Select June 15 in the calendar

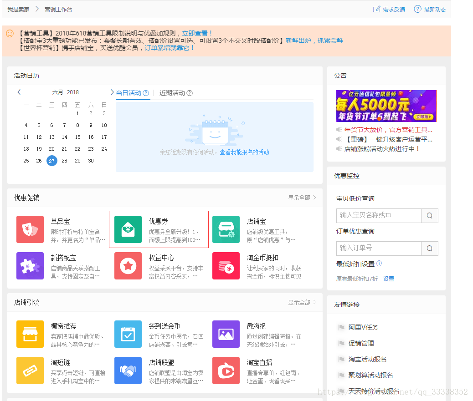(77, 137)
